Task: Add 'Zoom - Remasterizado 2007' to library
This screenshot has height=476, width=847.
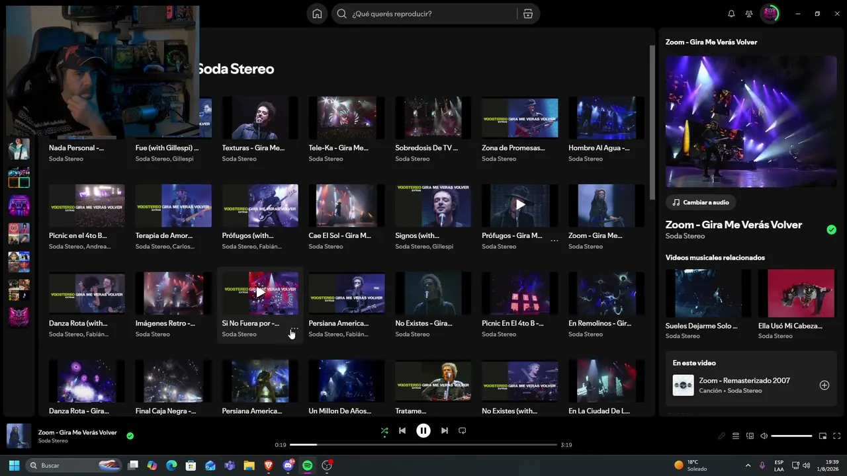Action: coord(825,385)
